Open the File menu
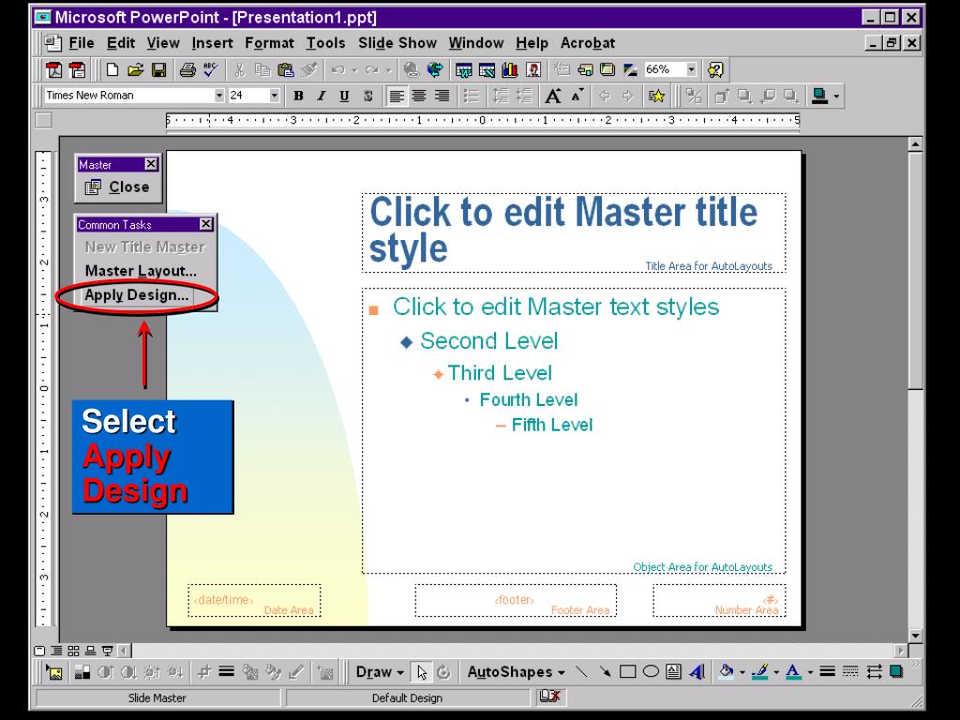The width and height of the screenshot is (960, 720). [x=82, y=43]
